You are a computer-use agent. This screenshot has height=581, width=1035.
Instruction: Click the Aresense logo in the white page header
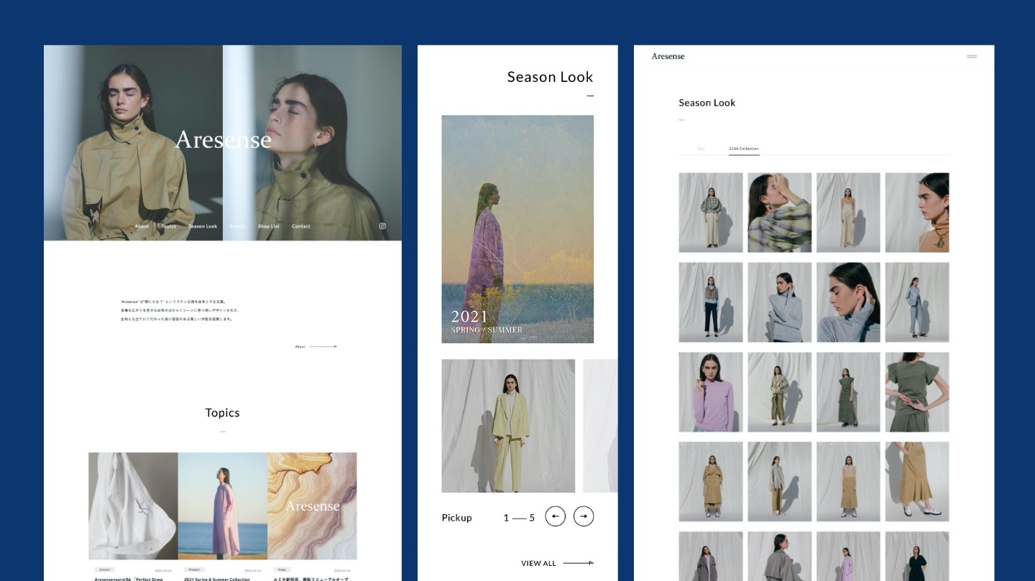[668, 56]
